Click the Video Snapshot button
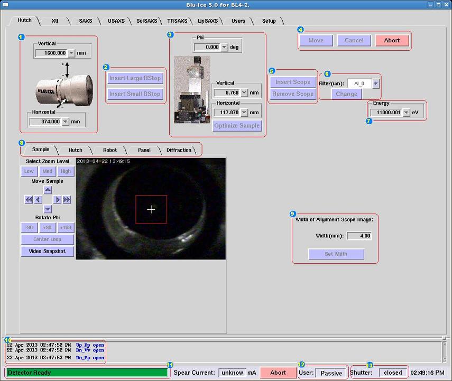This screenshot has height=381, width=452. [x=48, y=252]
